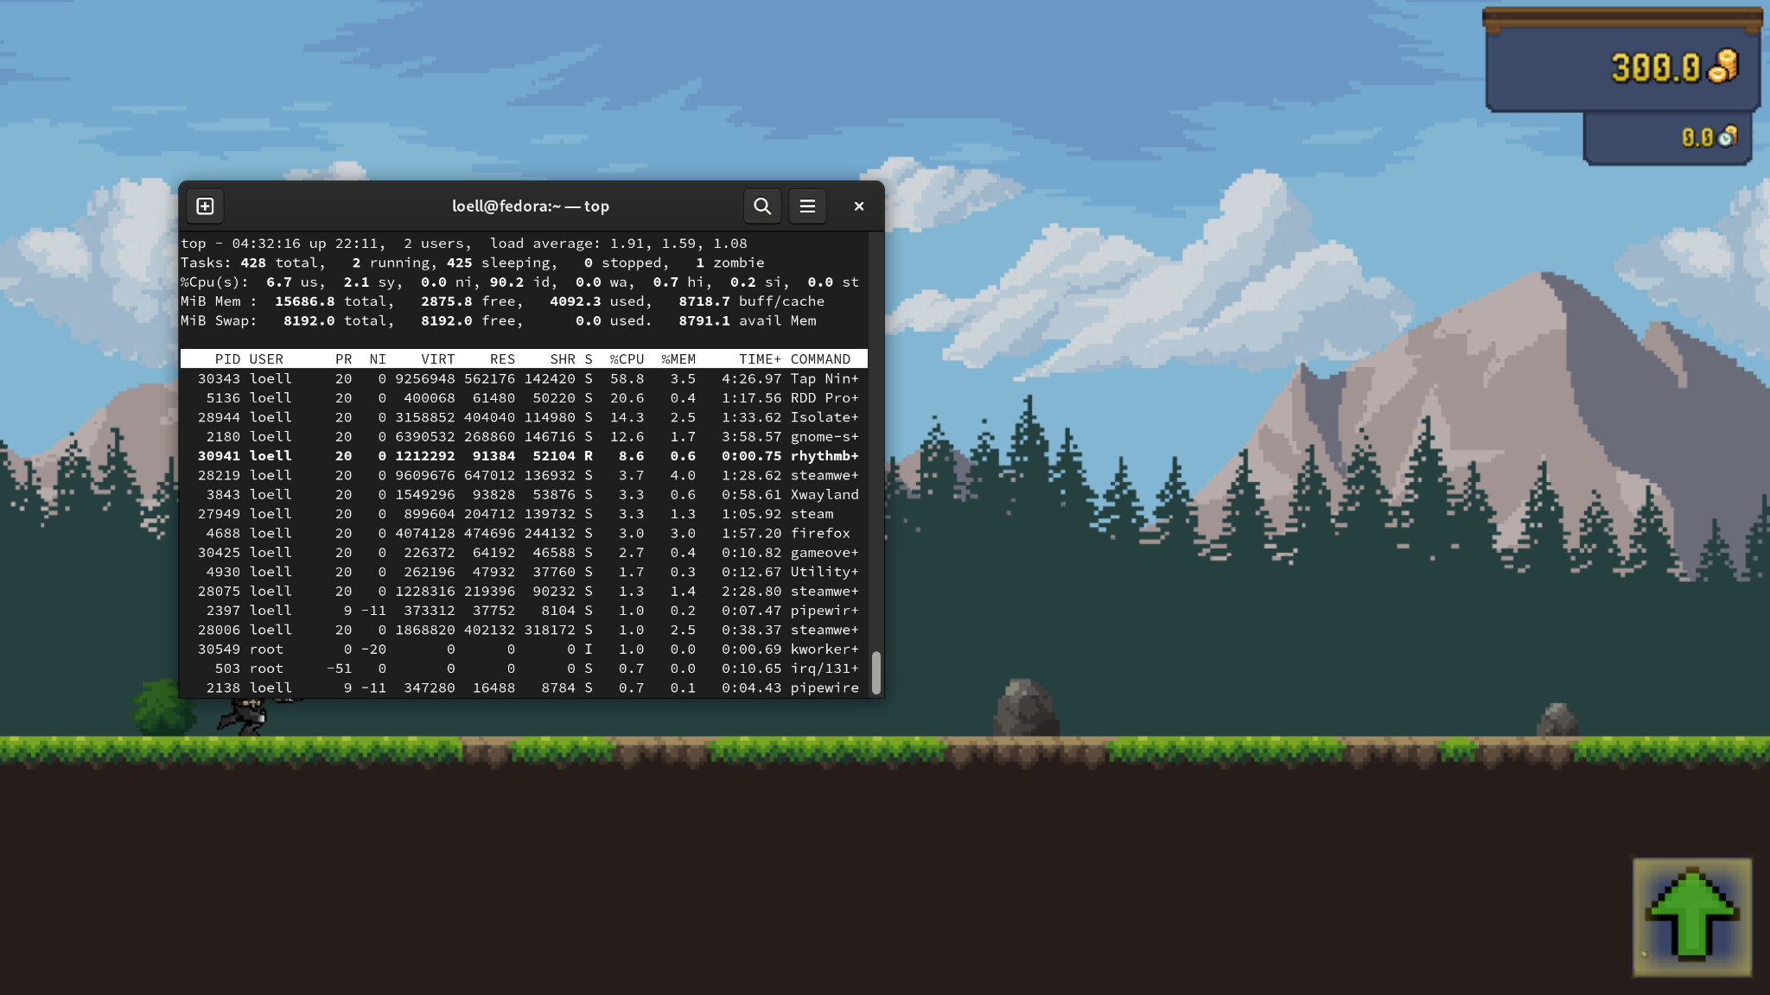Click the running ninja character
Viewport: 1770px width, 995px height.
coord(248,716)
